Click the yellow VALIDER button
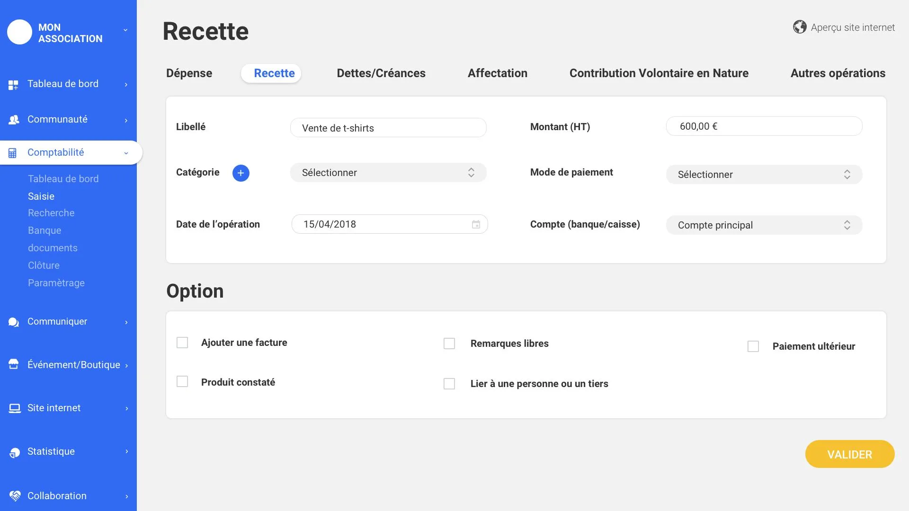This screenshot has height=511, width=909. [850, 454]
